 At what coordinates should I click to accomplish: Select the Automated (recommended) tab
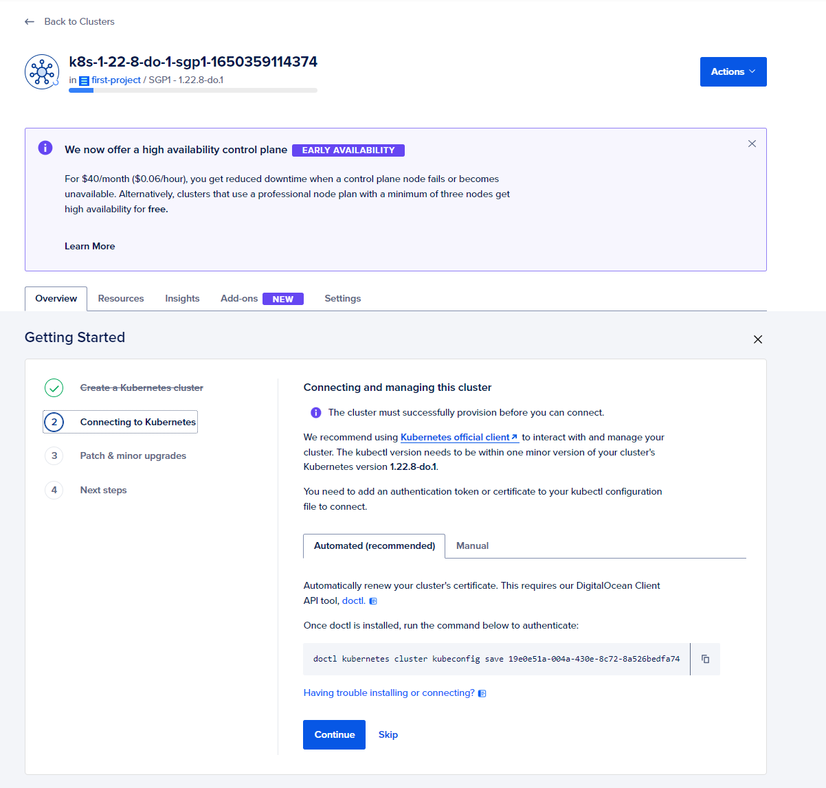(375, 546)
